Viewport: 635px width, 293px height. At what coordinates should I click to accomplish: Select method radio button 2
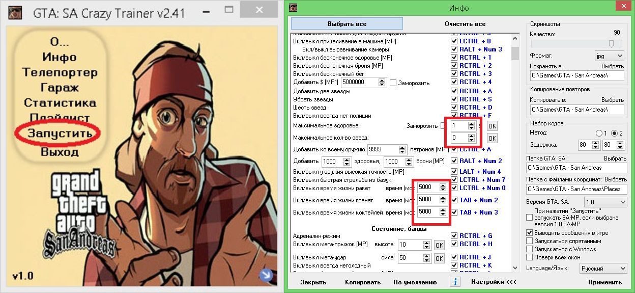(615, 133)
